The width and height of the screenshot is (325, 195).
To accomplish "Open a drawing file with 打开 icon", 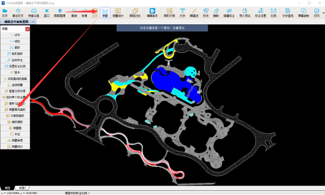I will point(5,13).
